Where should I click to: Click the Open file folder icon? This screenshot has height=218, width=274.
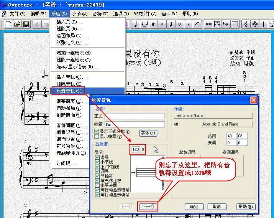[x=17, y=24]
